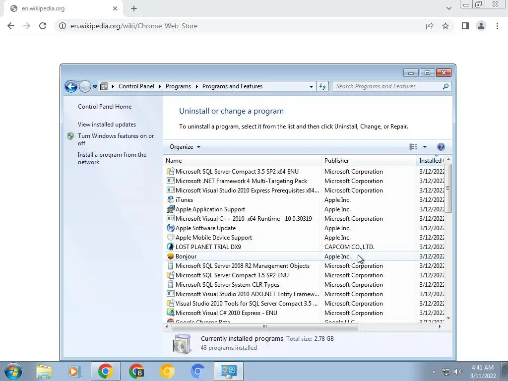Open the Chrome tab search chevron

[x=448, y=8]
